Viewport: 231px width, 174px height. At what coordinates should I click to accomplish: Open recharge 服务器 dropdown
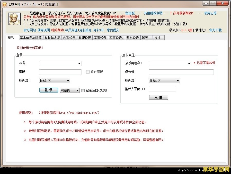click(164, 80)
